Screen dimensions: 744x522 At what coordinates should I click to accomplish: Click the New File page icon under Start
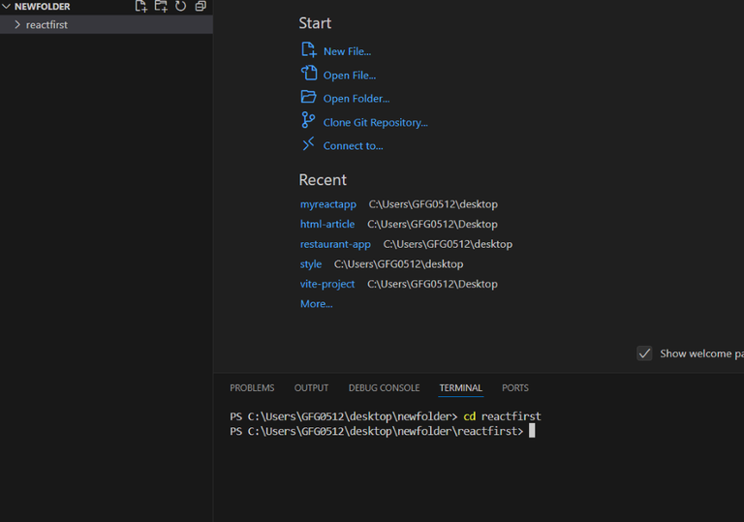click(308, 49)
